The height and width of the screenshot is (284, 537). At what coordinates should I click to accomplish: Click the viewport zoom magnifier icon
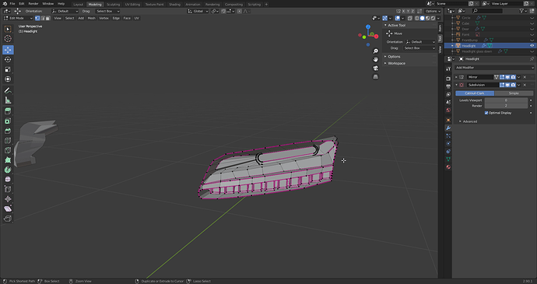376,51
